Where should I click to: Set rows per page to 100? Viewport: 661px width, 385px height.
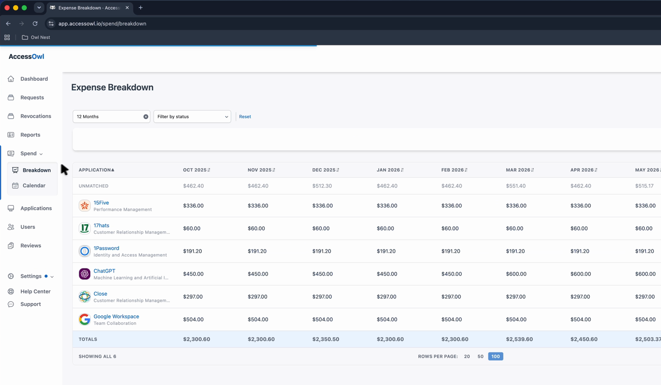pos(496,357)
